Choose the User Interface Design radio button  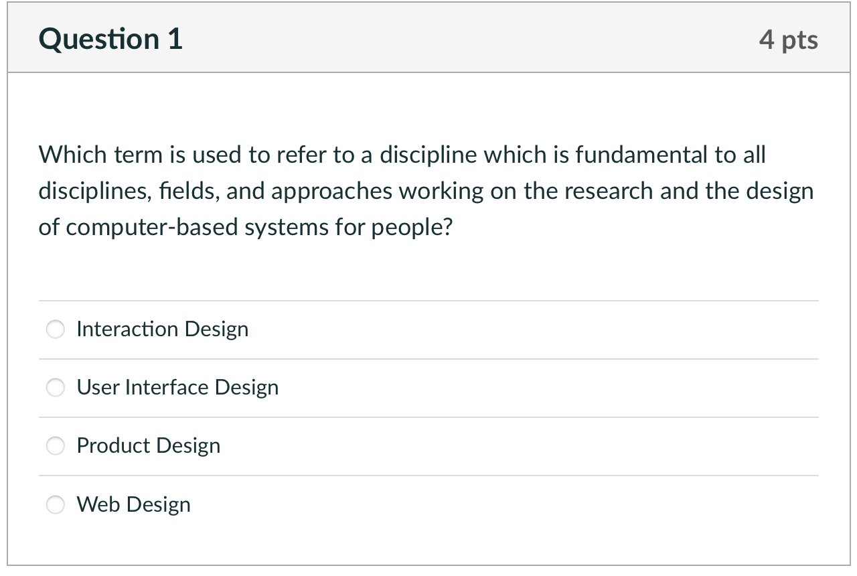[x=56, y=388]
